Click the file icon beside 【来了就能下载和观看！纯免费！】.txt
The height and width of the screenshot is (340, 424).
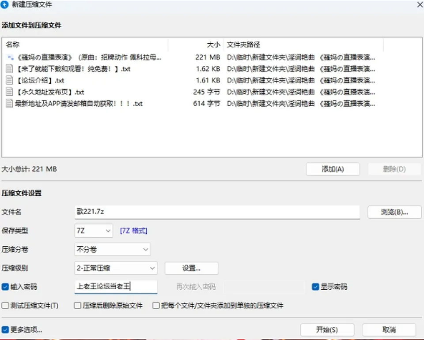[9, 69]
